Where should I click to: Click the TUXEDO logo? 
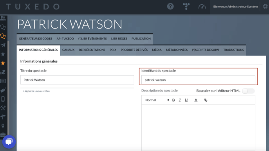coord(33,7)
